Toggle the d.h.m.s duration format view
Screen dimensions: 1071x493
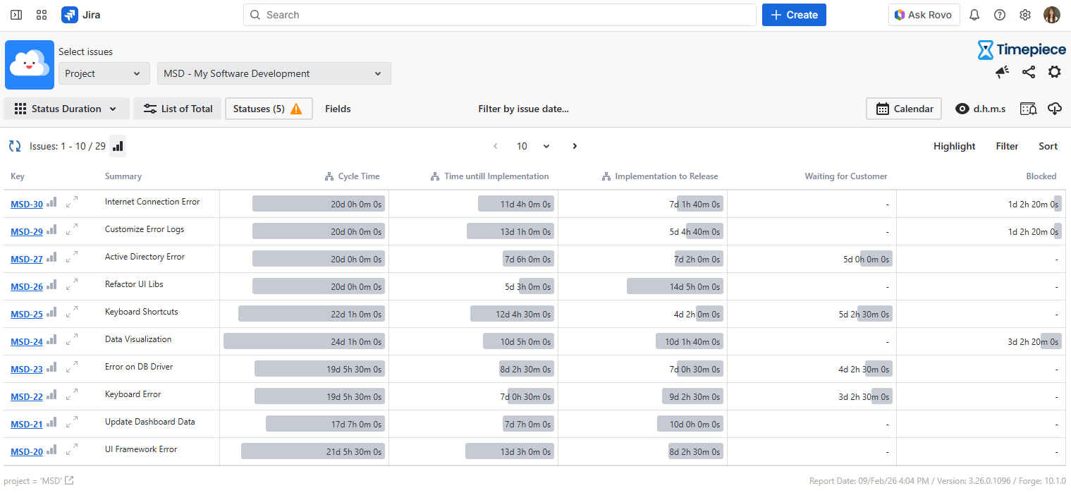pos(980,109)
